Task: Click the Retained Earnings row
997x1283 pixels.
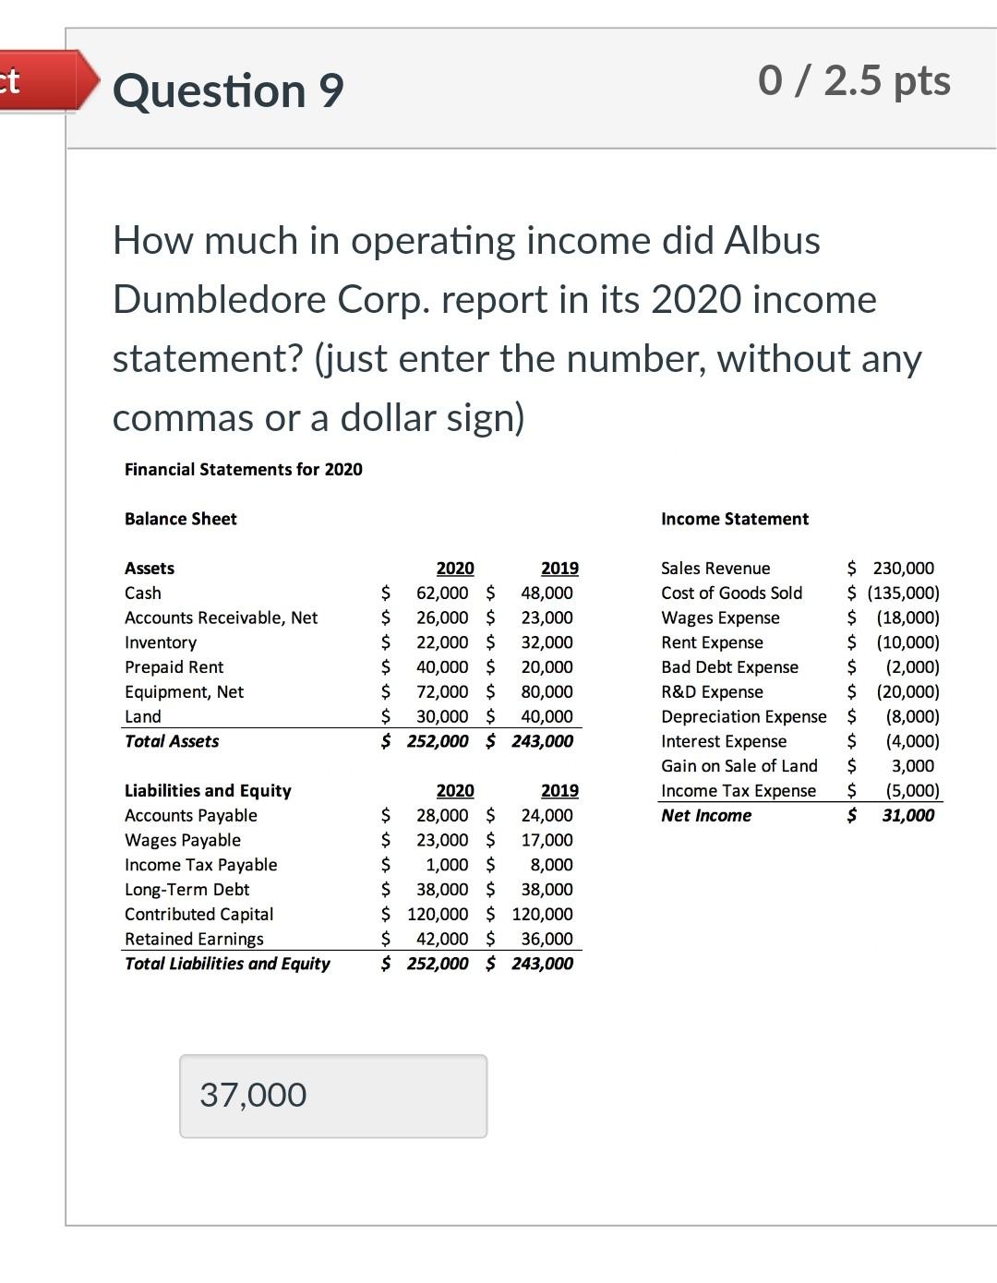Action: (x=194, y=939)
